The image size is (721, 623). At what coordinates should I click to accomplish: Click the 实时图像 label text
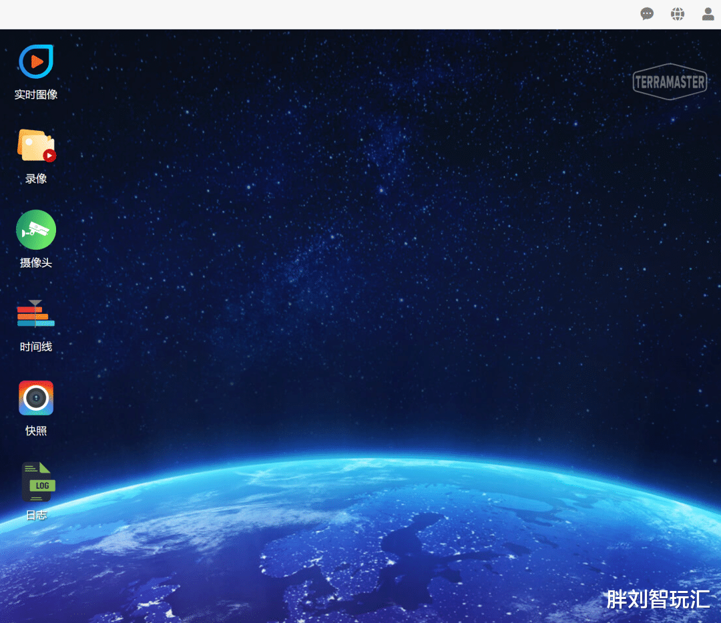36,94
